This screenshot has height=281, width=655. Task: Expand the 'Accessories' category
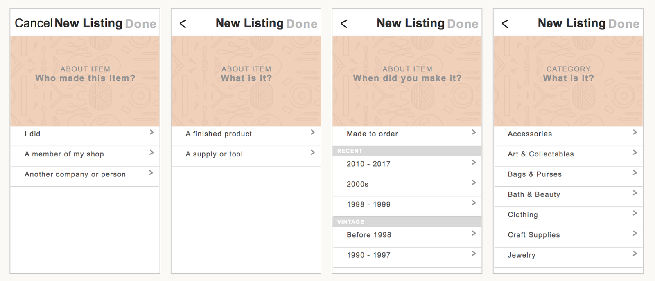pyautogui.click(x=530, y=134)
